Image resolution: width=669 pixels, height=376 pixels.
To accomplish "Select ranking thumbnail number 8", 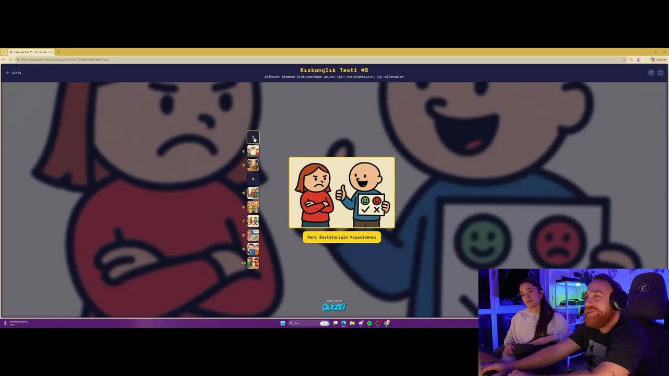I will click(253, 235).
